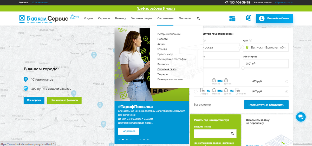Select 'Акции' in the dropdown menu
Screen dimensions: 312x146
point(161,44)
